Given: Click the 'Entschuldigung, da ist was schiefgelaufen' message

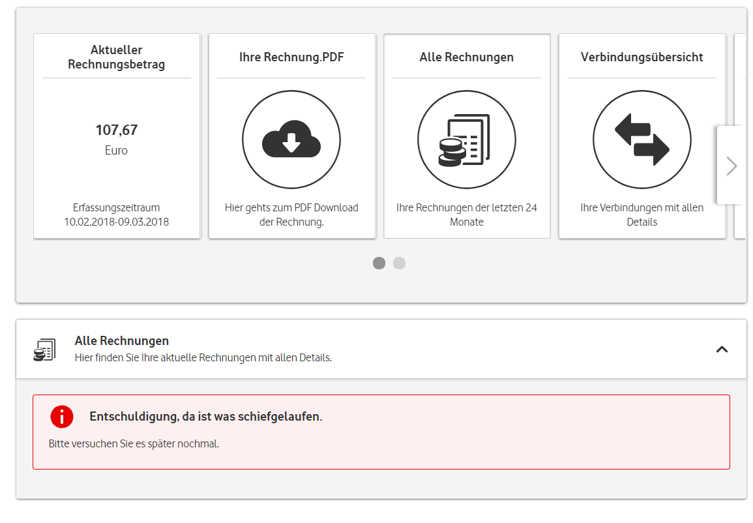Looking at the screenshot, I should [205, 417].
